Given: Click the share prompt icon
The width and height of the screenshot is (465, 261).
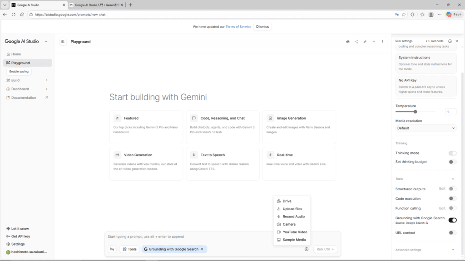Looking at the screenshot, I should 356,42.
